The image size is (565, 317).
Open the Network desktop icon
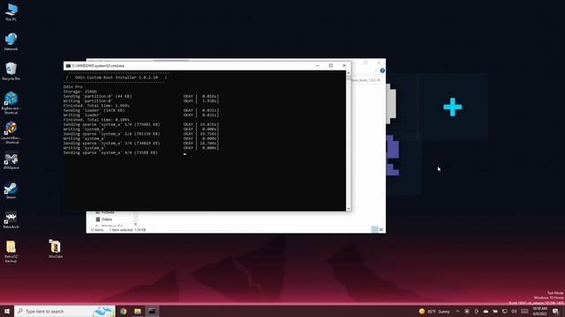[x=11, y=41]
